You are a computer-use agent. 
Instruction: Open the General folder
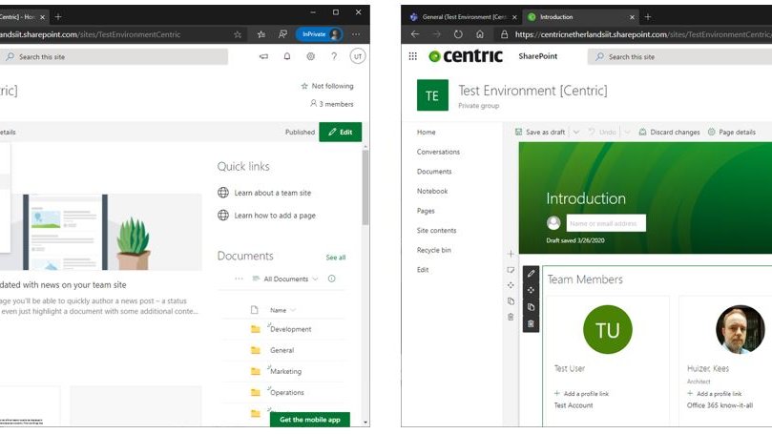click(282, 350)
